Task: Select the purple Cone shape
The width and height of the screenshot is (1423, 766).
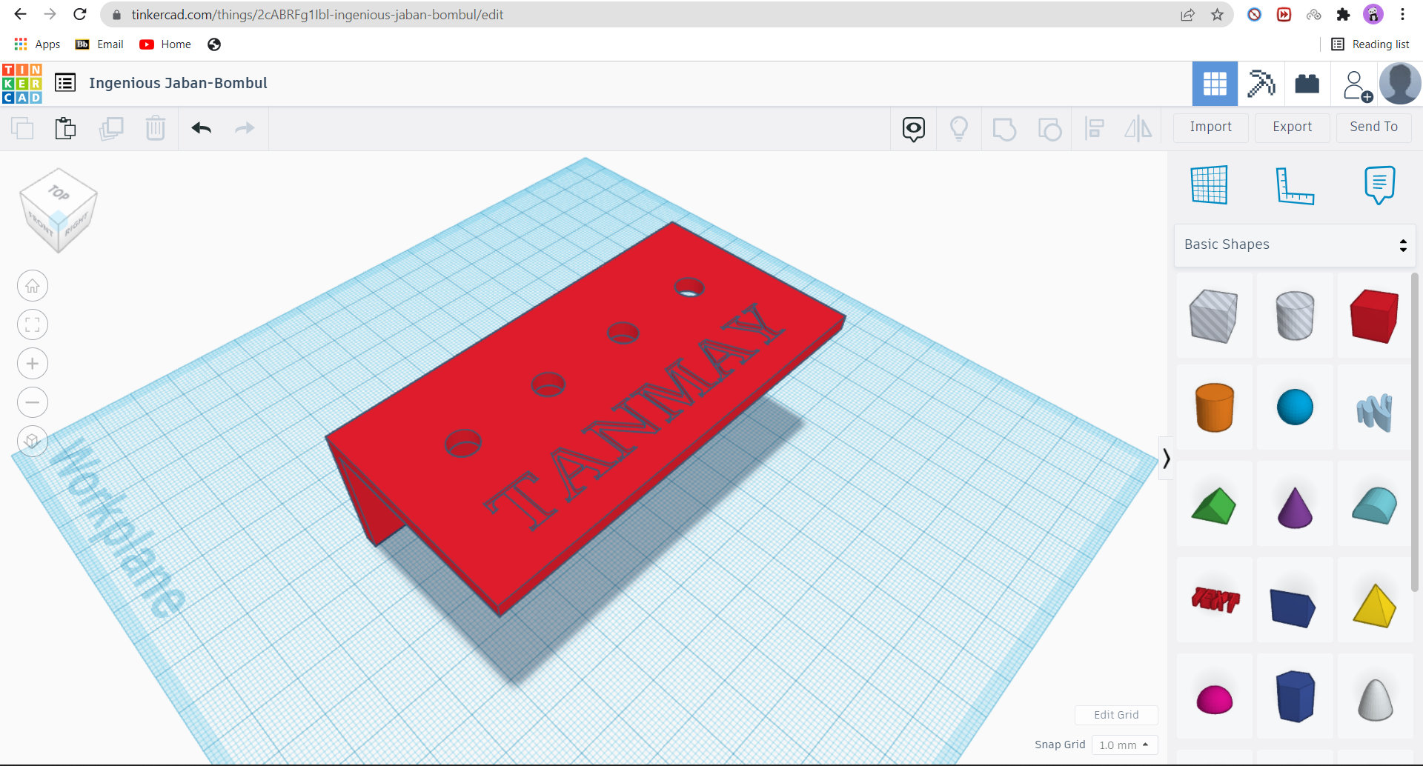Action: pos(1295,507)
